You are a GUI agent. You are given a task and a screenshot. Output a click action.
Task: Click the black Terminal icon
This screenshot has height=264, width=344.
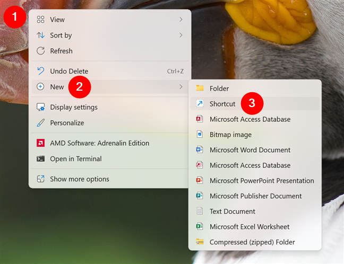pyautogui.click(x=40, y=159)
